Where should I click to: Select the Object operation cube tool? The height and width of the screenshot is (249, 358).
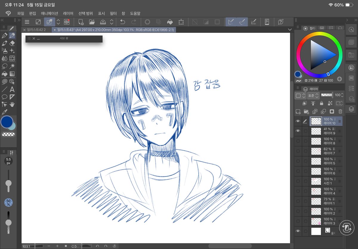click(12, 82)
